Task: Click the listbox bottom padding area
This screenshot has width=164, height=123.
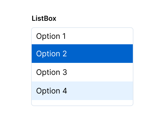Action: (x=82, y=102)
